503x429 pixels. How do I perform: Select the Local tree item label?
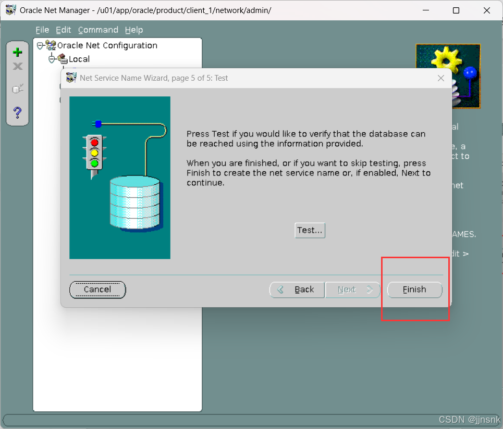[x=79, y=59]
